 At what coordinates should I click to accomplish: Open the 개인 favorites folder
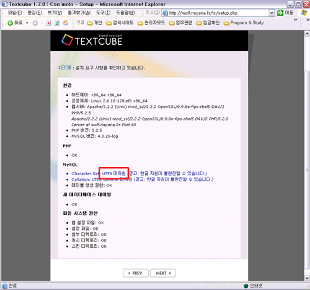click(x=94, y=23)
